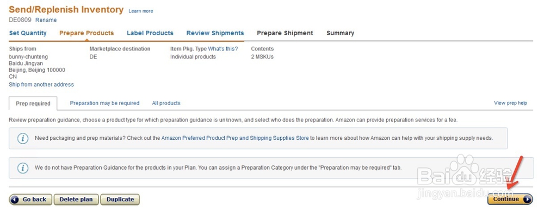Show the All products tab
Viewport: 544px width, 212px height.
point(166,103)
